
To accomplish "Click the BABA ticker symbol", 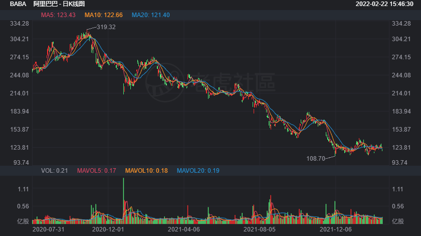I will coord(18,4).
